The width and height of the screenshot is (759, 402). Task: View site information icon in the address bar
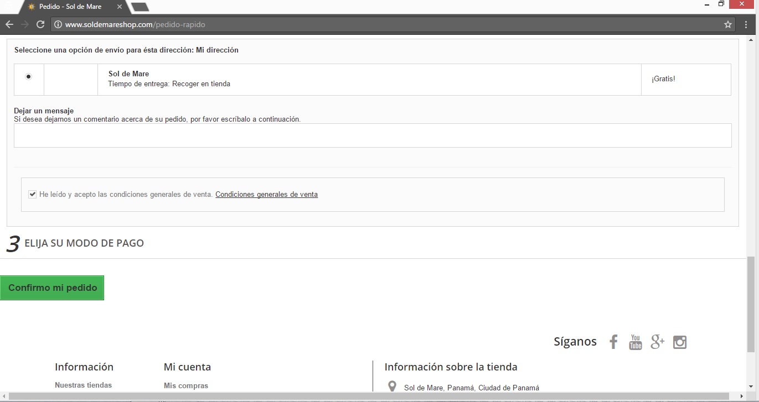coord(59,24)
